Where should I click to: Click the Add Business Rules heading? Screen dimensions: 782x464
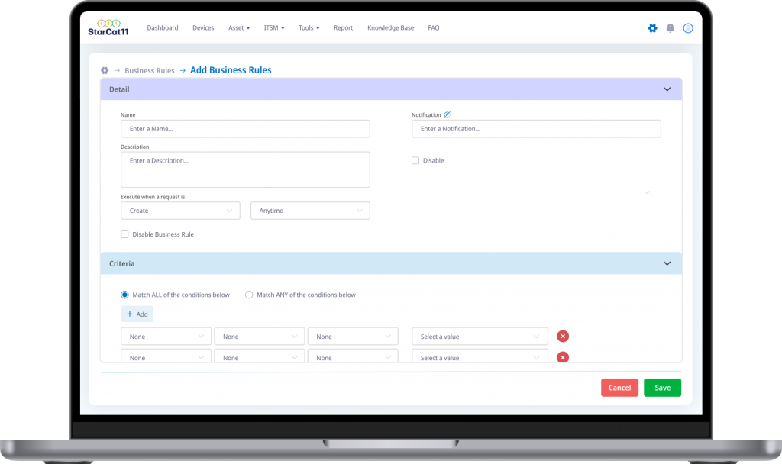tap(231, 70)
